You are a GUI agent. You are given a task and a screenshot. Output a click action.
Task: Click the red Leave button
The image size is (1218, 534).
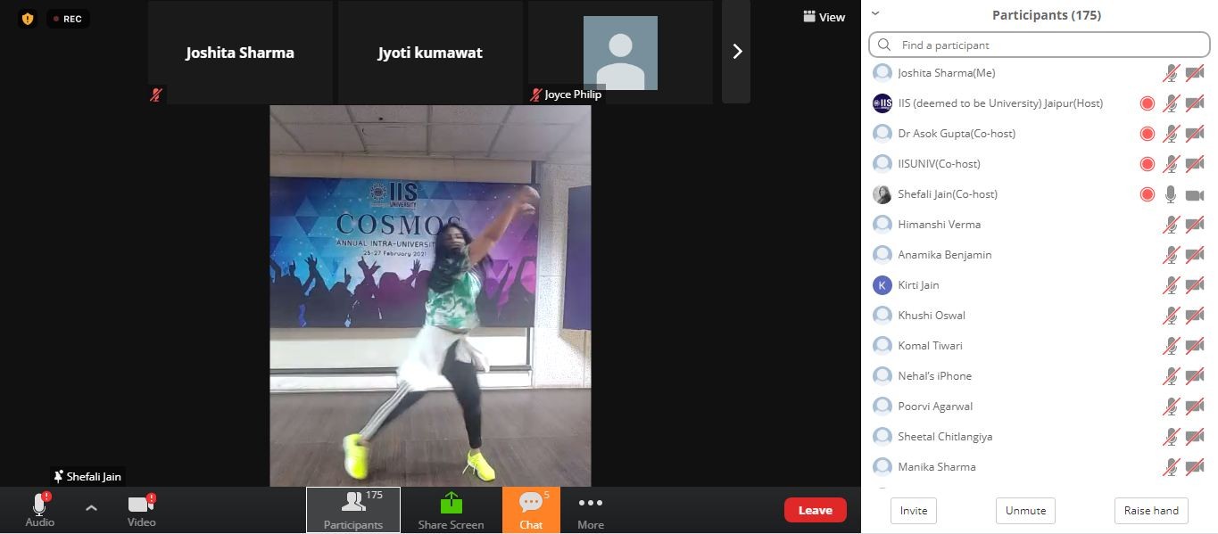(x=815, y=510)
